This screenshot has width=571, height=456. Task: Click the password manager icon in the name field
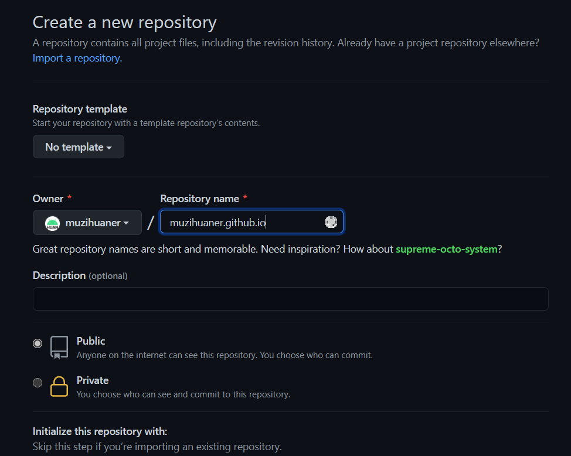tap(331, 222)
